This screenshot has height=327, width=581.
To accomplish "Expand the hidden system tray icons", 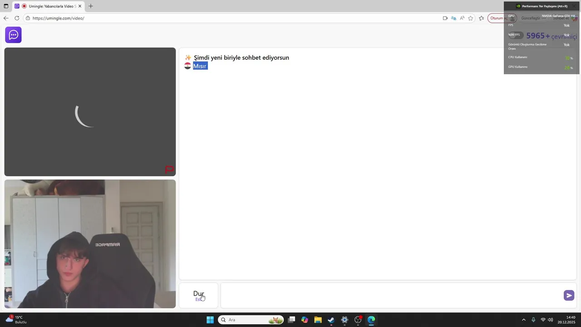I will (x=524, y=320).
